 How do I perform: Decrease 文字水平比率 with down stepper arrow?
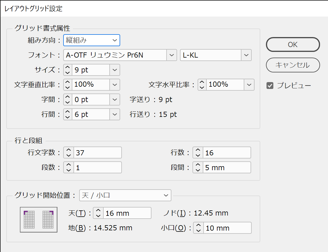click(202, 87)
